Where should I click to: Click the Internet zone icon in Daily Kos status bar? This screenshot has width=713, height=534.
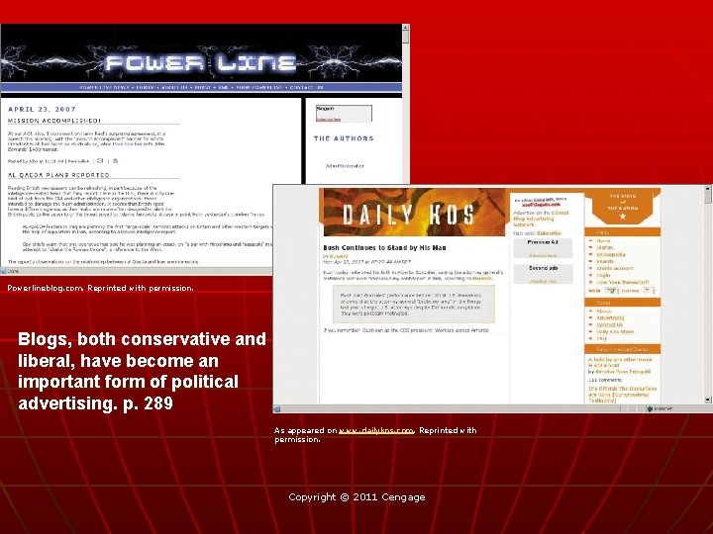point(650,408)
